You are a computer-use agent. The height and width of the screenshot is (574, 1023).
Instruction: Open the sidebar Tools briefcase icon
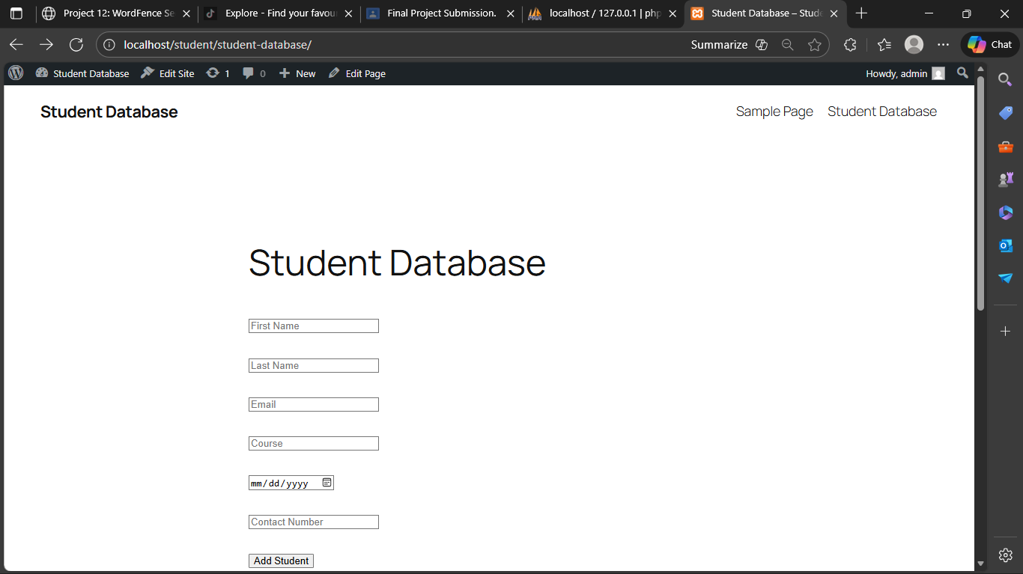tap(1005, 147)
